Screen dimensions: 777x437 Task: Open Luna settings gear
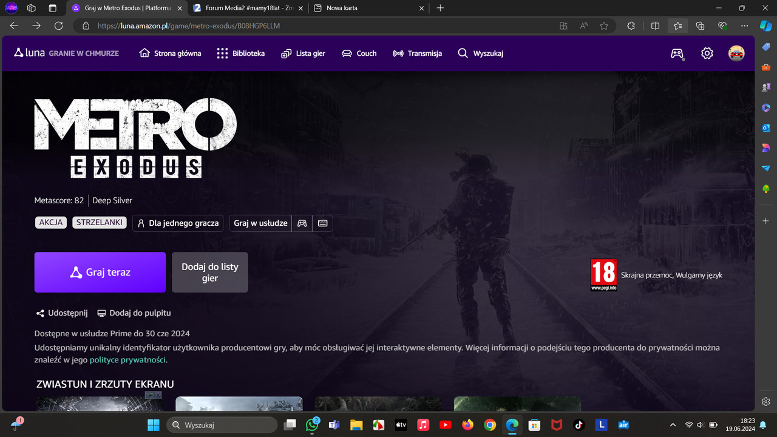[707, 53]
